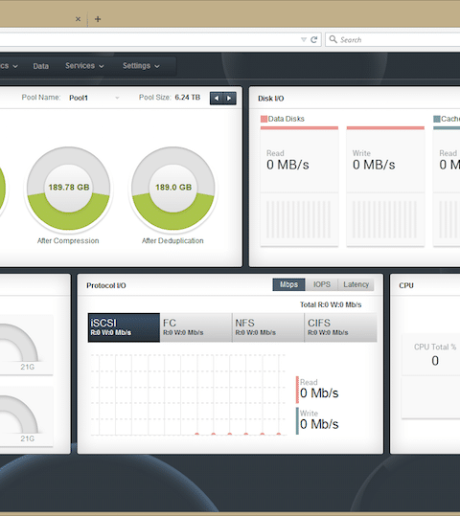Viewport: 460px width, 516px height.
Task: Click the 189.0 GB value
Action: tap(173, 188)
